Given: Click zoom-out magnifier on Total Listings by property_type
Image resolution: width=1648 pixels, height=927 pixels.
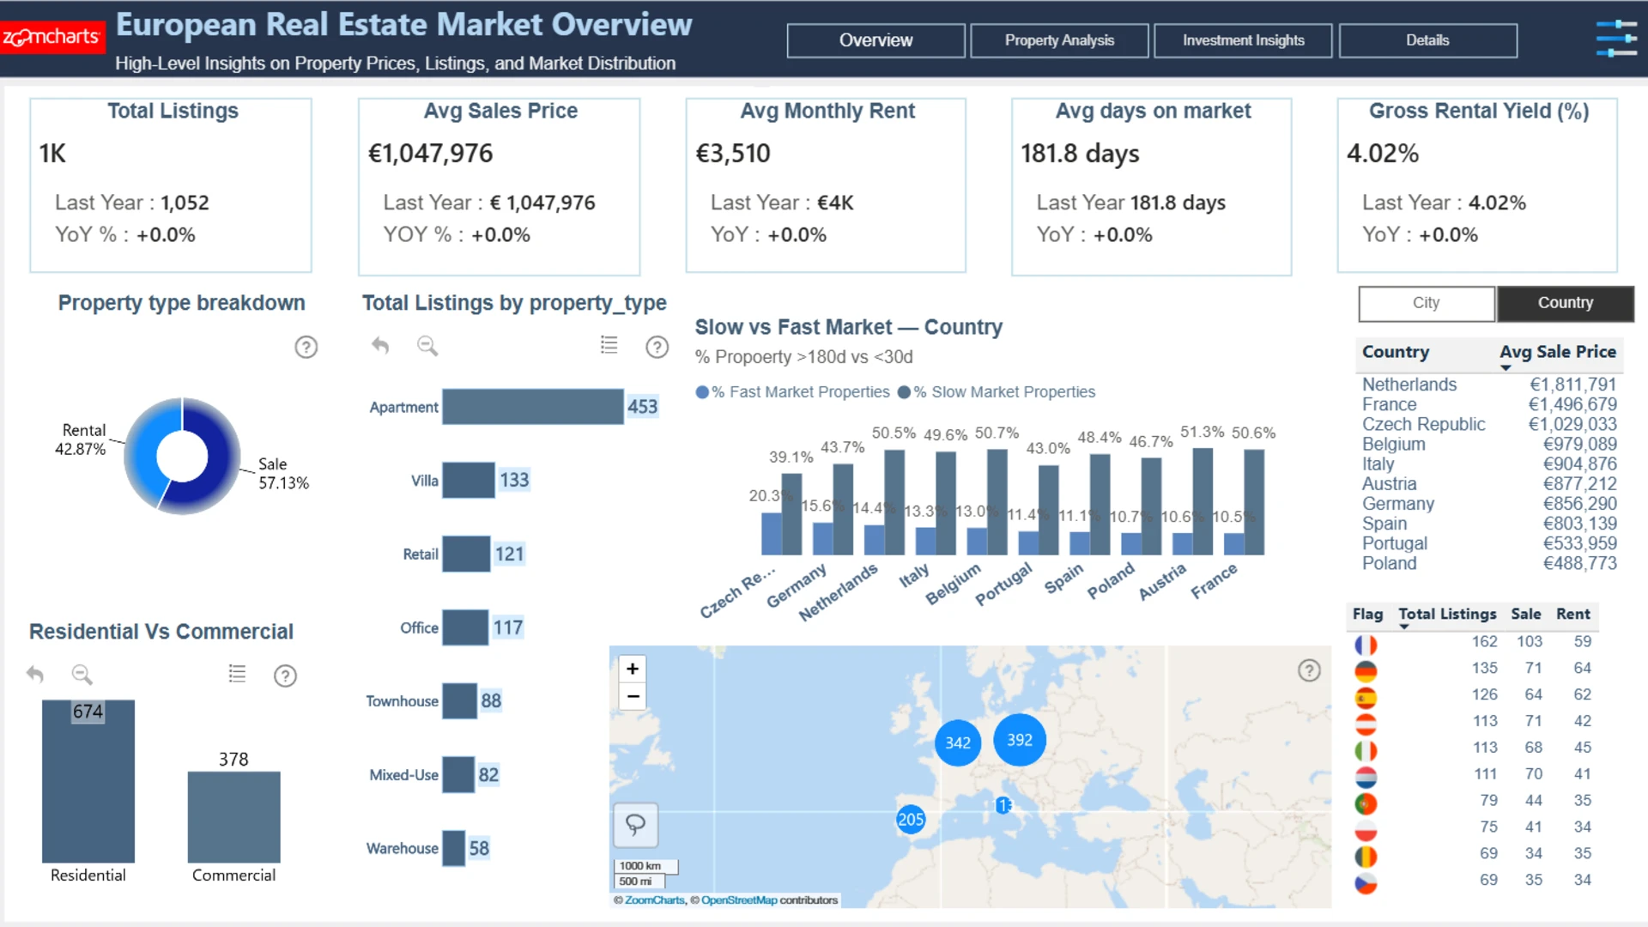Looking at the screenshot, I should pyautogui.click(x=427, y=346).
